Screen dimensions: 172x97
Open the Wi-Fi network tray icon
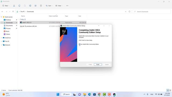[x=156, y=94]
